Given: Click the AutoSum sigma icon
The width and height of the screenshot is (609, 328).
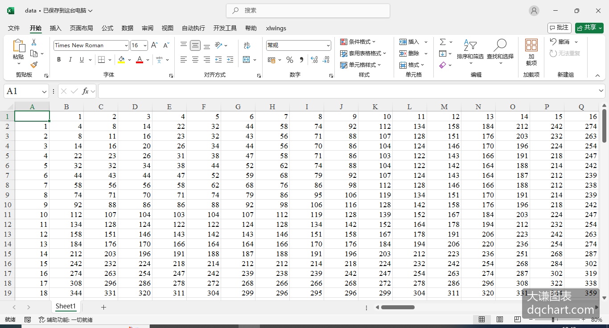Looking at the screenshot, I should pyautogui.click(x=443, y=42).
